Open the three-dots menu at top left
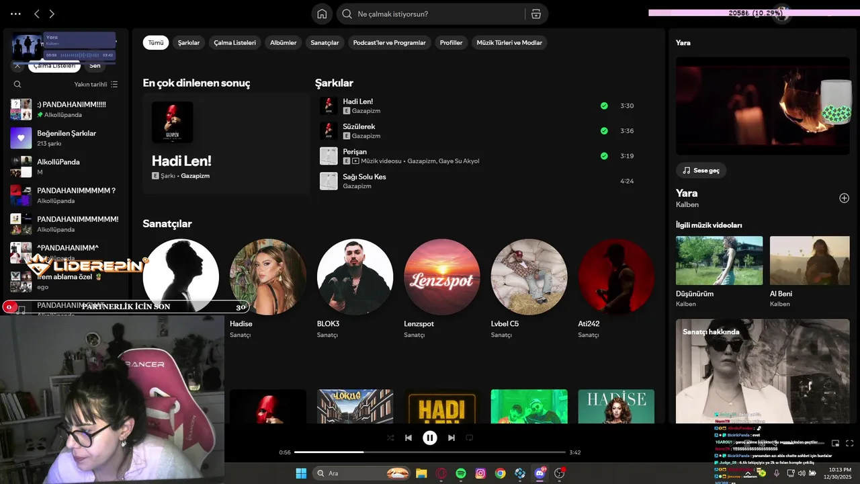Image resolution: width=860 pixels, height=484 pixels. pyautogui.click(x=15, y=13)
